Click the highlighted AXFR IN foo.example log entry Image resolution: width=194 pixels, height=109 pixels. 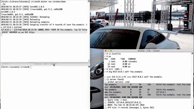(44, 31)
